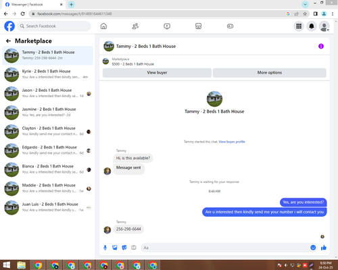Open the Jasmine conversation
Screen dimensions: 338x270
47,113
